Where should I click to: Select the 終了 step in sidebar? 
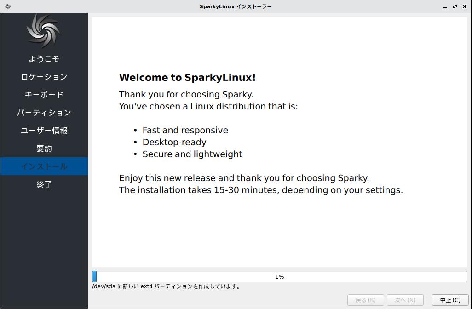(44, 184)
